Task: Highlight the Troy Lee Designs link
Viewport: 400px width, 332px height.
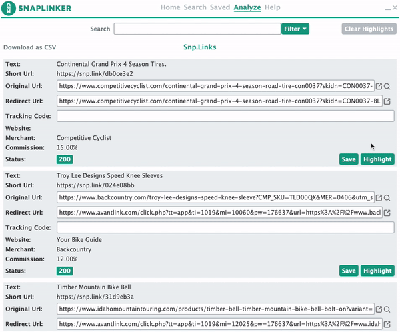Action: pyautogui.click(x=377, y=271)
